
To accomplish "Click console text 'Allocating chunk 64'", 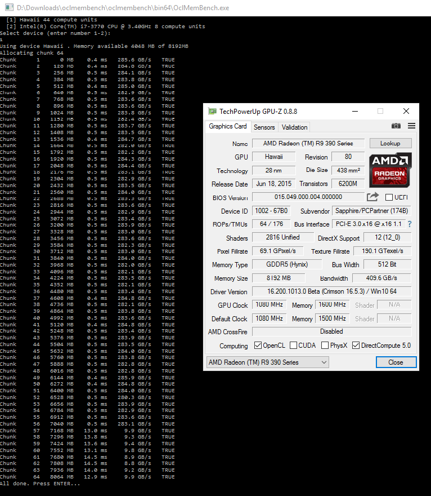I will pyautogui.click(x=32, y=53).
